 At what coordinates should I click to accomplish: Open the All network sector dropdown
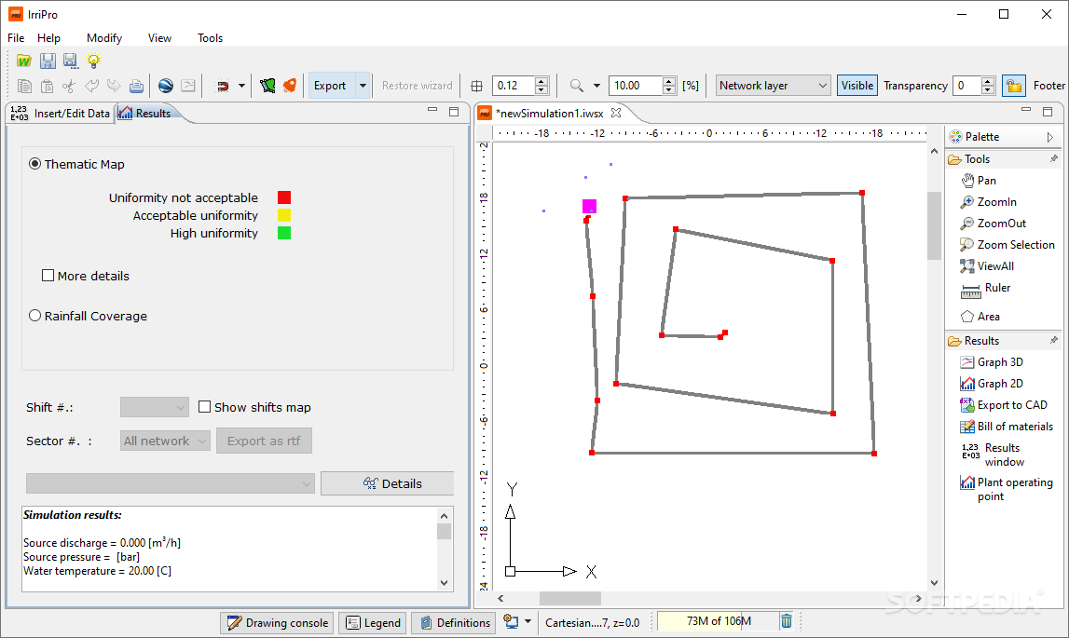166,441
